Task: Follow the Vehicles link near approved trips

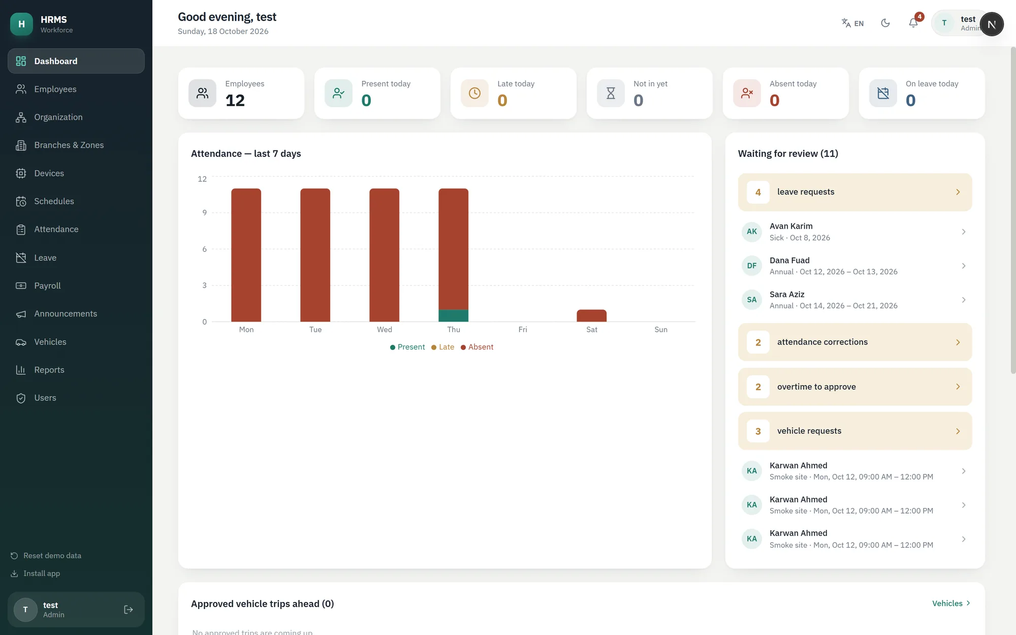Action: click(x=951, y=603)
